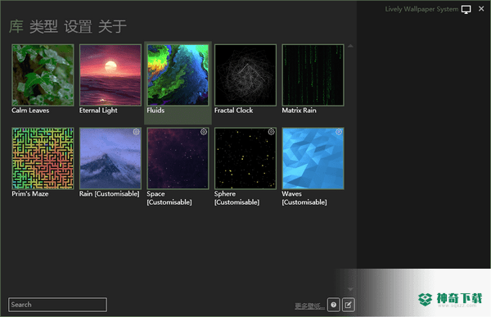
Task: Open the 设置 settings tab
Action: (78, 26)
